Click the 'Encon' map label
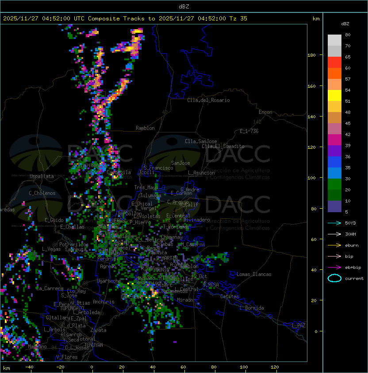Image resolution: width=368 pixels, height=373 pixels. click(265, 112)
